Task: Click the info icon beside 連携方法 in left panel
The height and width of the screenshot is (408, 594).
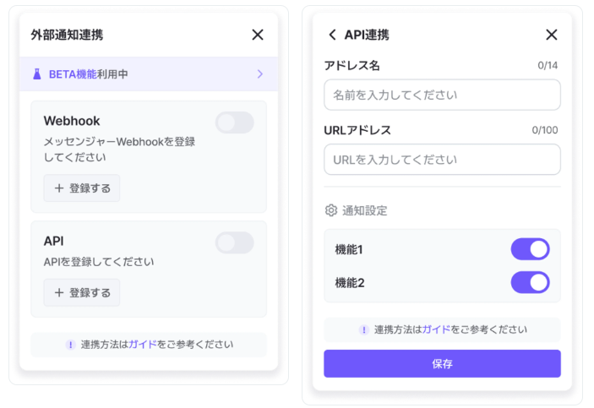Action: (x=70, y=345)
